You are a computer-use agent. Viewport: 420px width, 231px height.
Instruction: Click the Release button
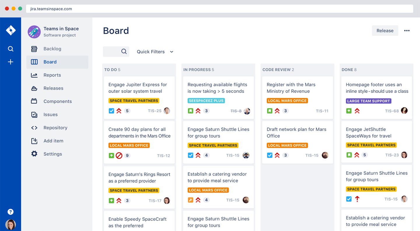pyautogui.click(x=385, y=30)
